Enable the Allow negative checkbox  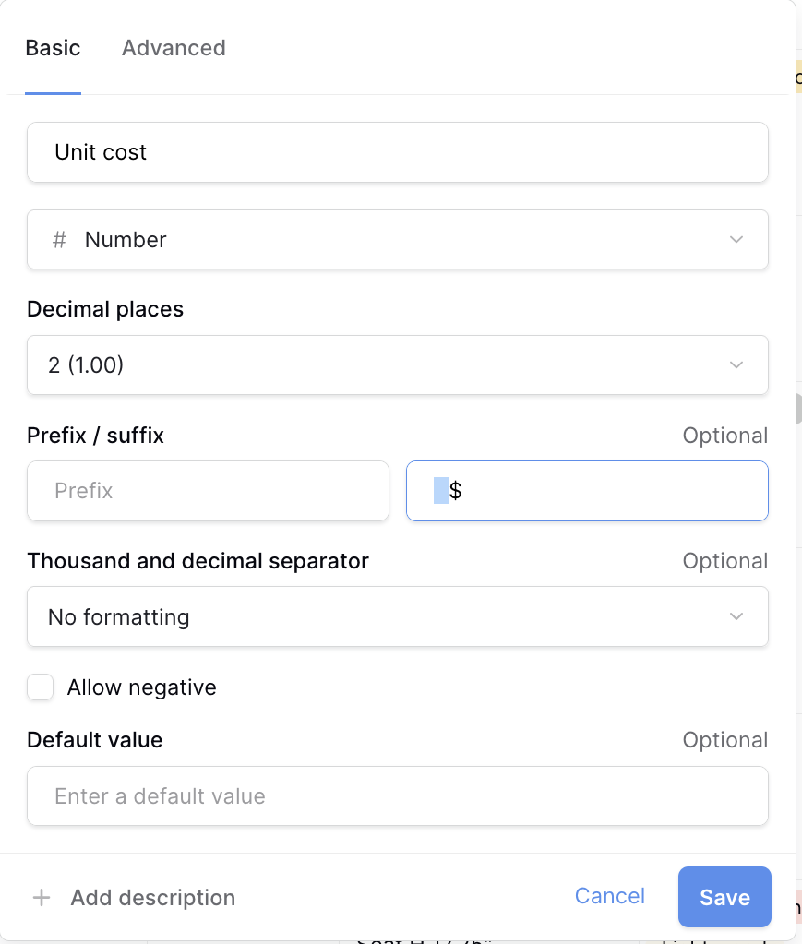(x=41, y=687)
